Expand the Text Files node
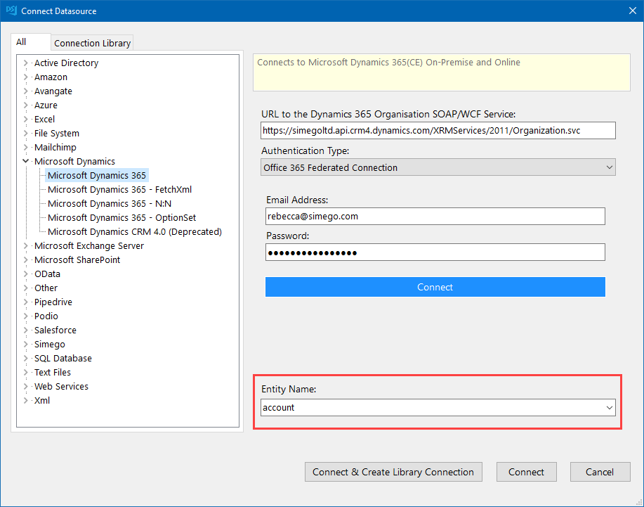 [x=25, y=372]
